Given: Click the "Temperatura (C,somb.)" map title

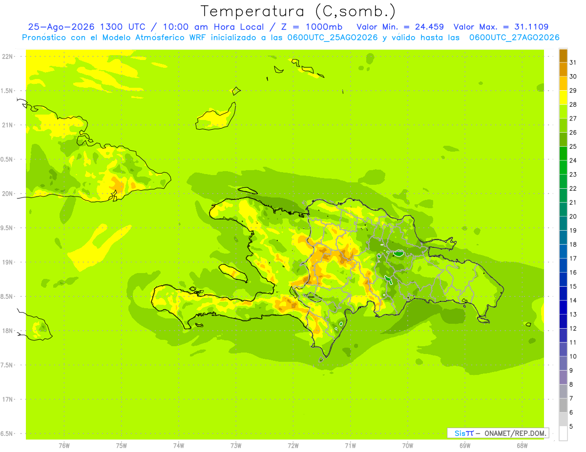Looking at the screenshot, I should coord(298,12).
